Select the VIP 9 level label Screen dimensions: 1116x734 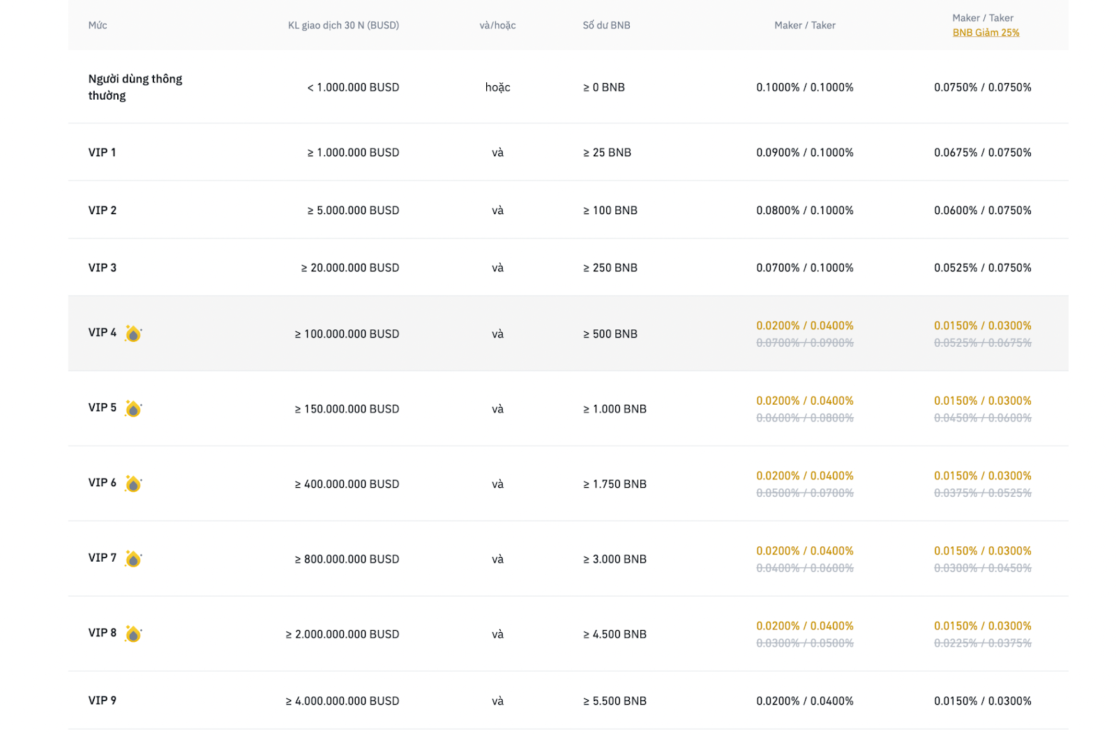click(x=102, y=700)
